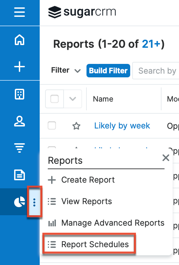This screenshot has width=179, height=265.
Task: Expand the Filter dropdown
Action: tap(66, 70)
